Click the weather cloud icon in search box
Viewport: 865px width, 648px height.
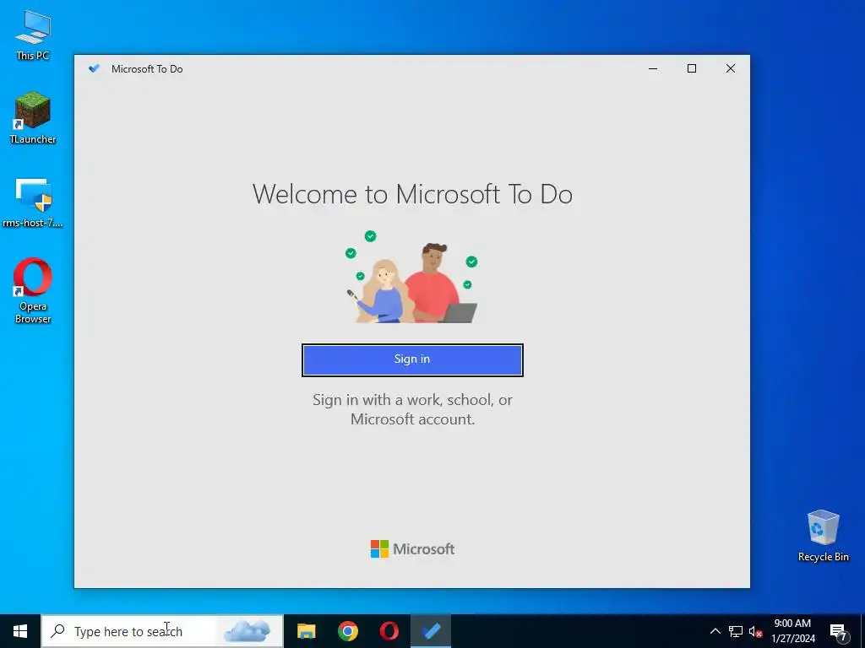click(248, 630)
